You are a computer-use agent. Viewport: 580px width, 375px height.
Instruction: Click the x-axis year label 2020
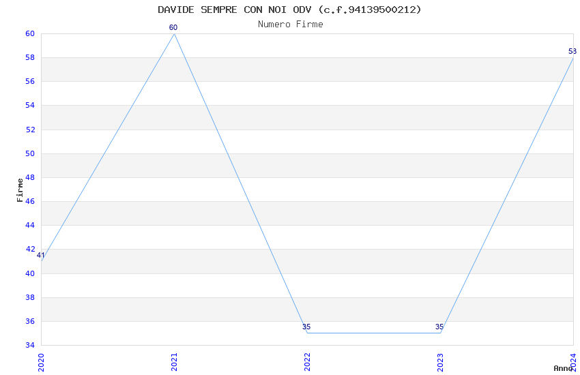(x=41, y=362)
